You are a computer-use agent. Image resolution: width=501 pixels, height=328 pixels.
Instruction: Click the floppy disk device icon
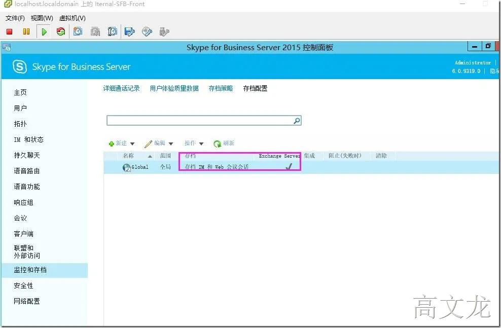(x=129, y=31)
